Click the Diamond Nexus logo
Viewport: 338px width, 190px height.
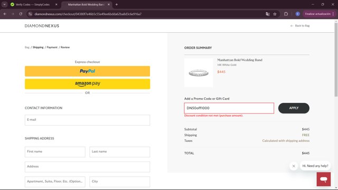pyautogui.click(x=42, y=26)
